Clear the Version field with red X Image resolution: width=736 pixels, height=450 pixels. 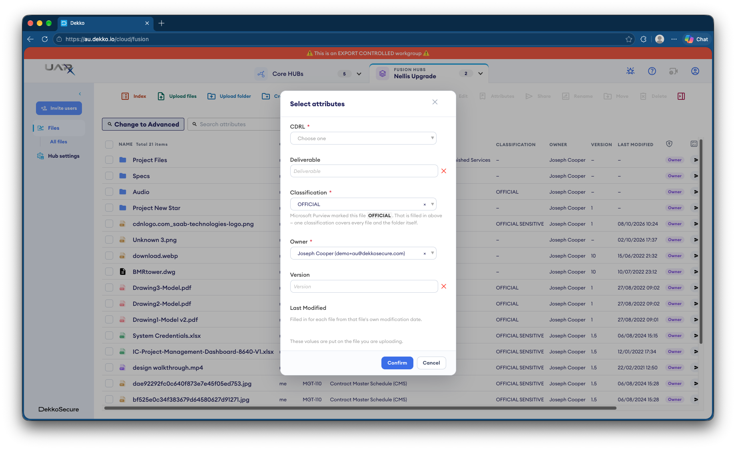tap(444, 286)
